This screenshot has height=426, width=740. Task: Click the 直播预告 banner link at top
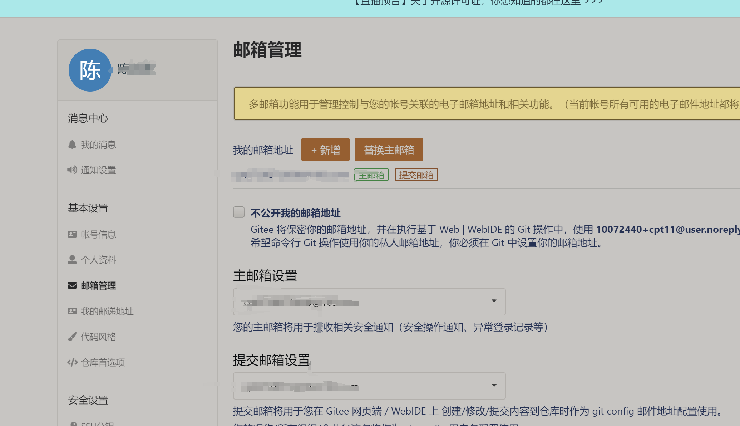pyautogui.click(x=478, y=3)
